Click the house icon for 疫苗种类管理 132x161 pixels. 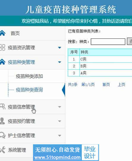point(2,62)
